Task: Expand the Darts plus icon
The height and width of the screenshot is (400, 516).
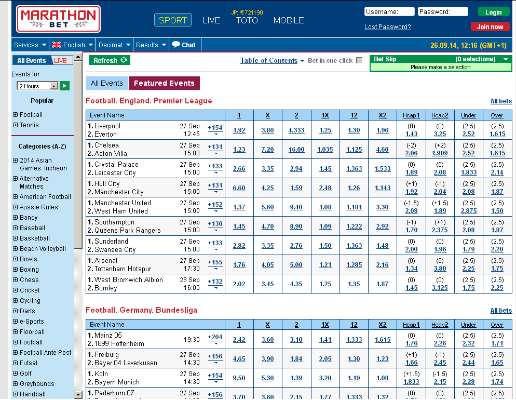Action: 15,311
